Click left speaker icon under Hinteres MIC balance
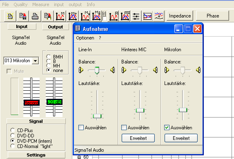The width and height of the screenshot is (234, 159). (x=124, y=70)
